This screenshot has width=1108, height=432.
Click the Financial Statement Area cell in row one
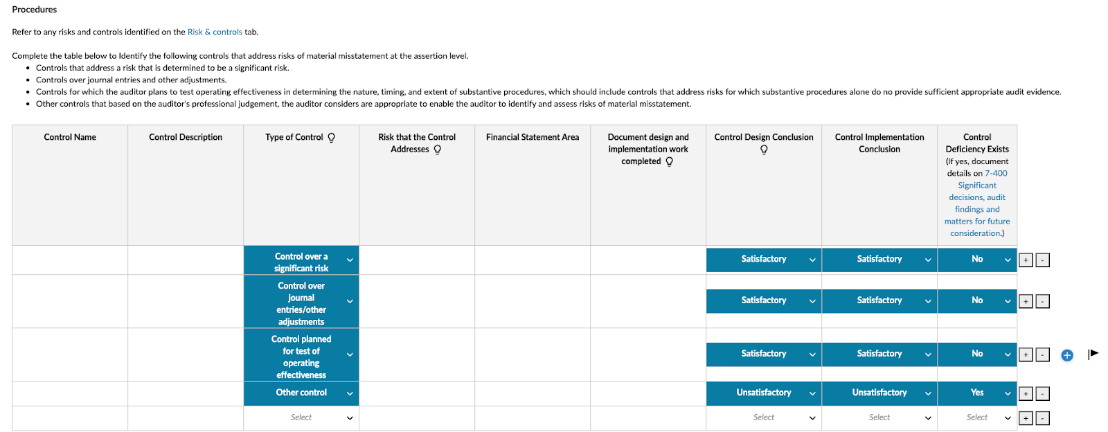tap(532, 260)
